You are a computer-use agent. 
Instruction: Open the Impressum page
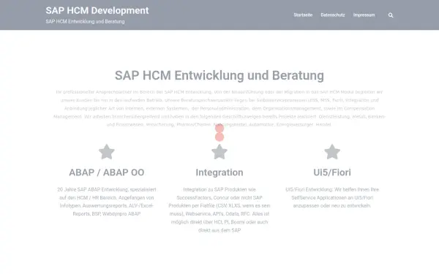364,15
